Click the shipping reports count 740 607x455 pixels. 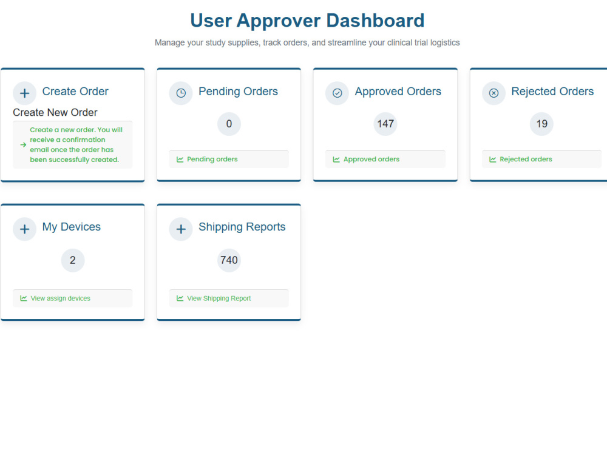(x=229, y=260)
